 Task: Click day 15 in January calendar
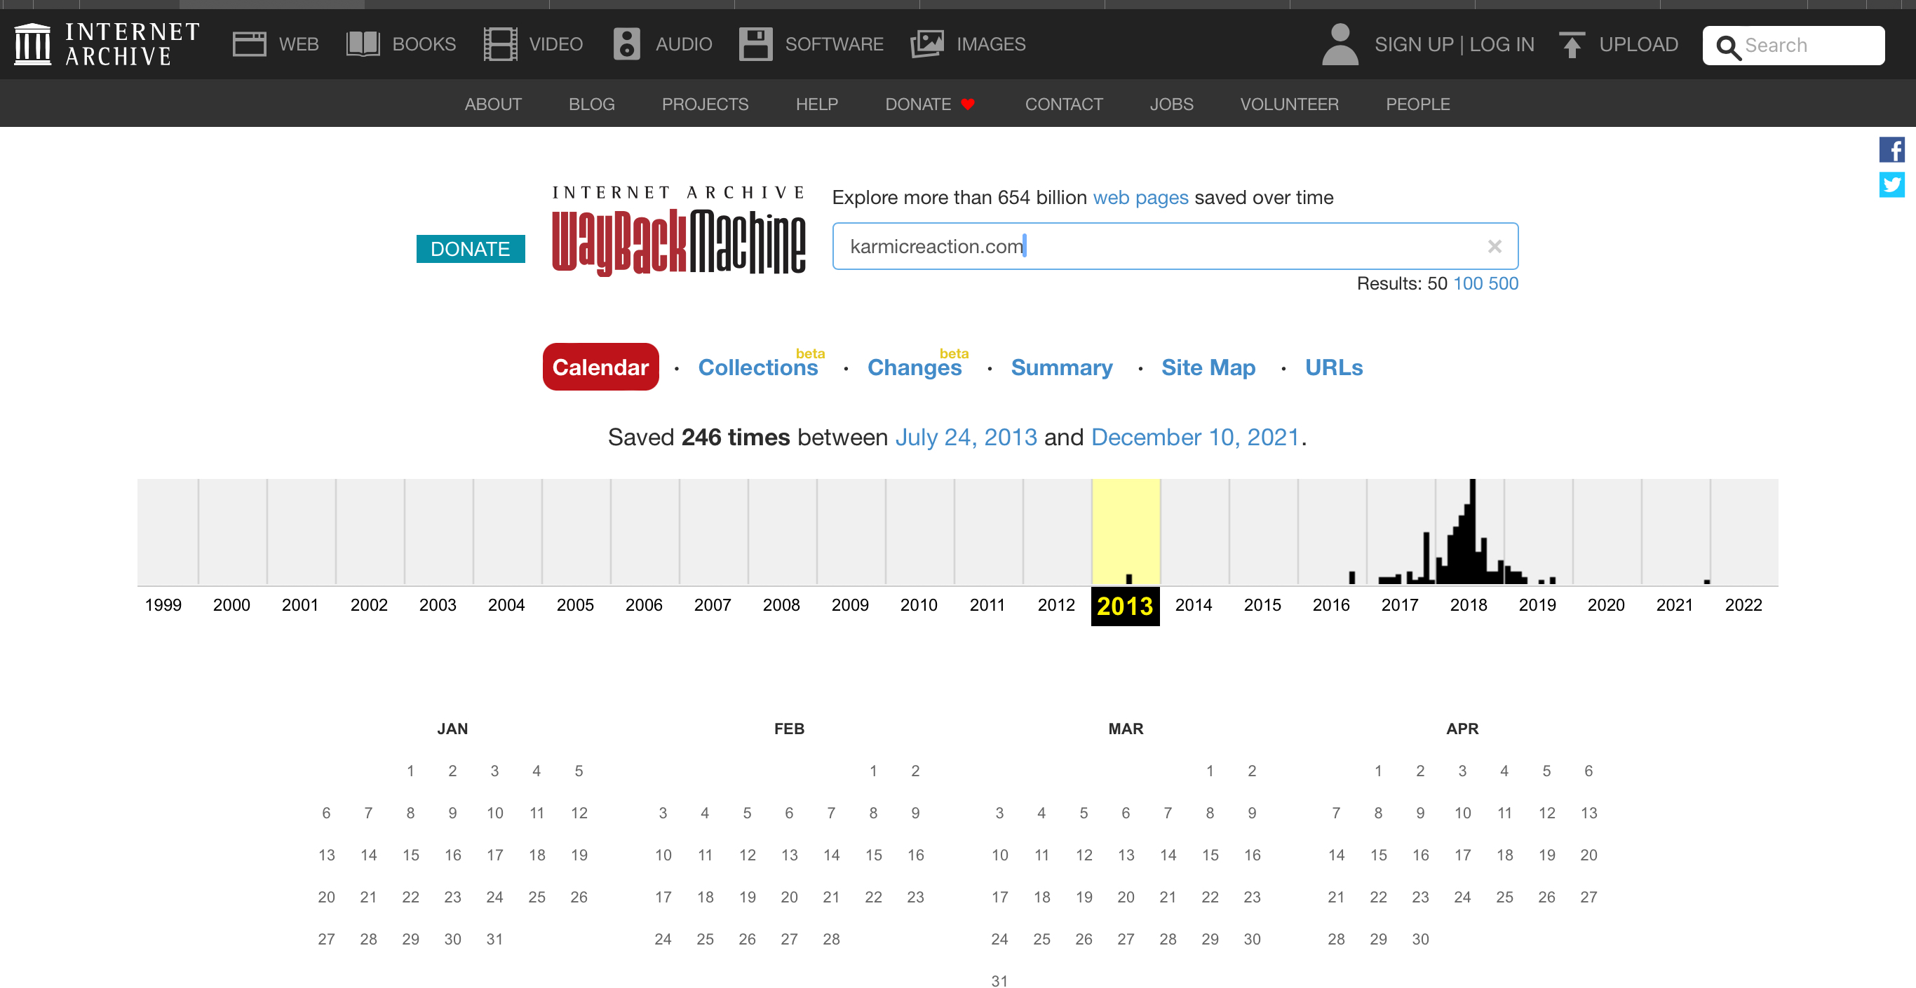tap(410, 855)
